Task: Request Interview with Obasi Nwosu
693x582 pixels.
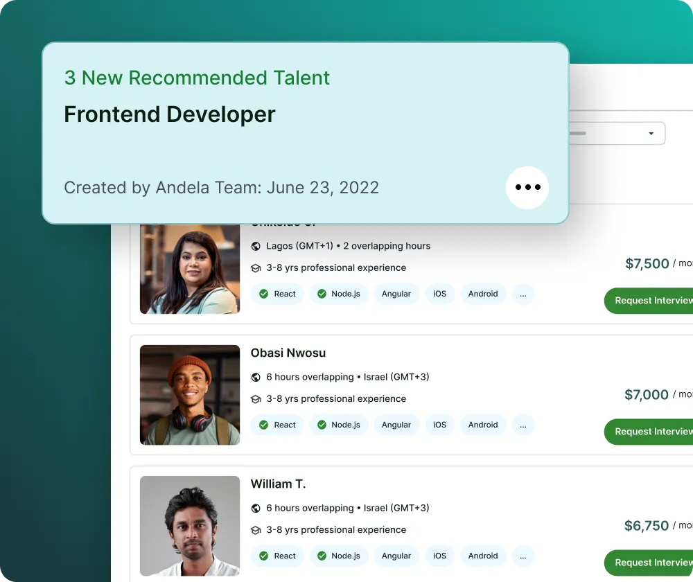Action: coord(649,432)
